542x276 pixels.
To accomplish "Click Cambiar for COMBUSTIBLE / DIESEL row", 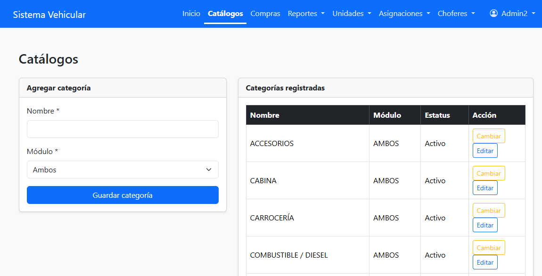I will point(489,248).
